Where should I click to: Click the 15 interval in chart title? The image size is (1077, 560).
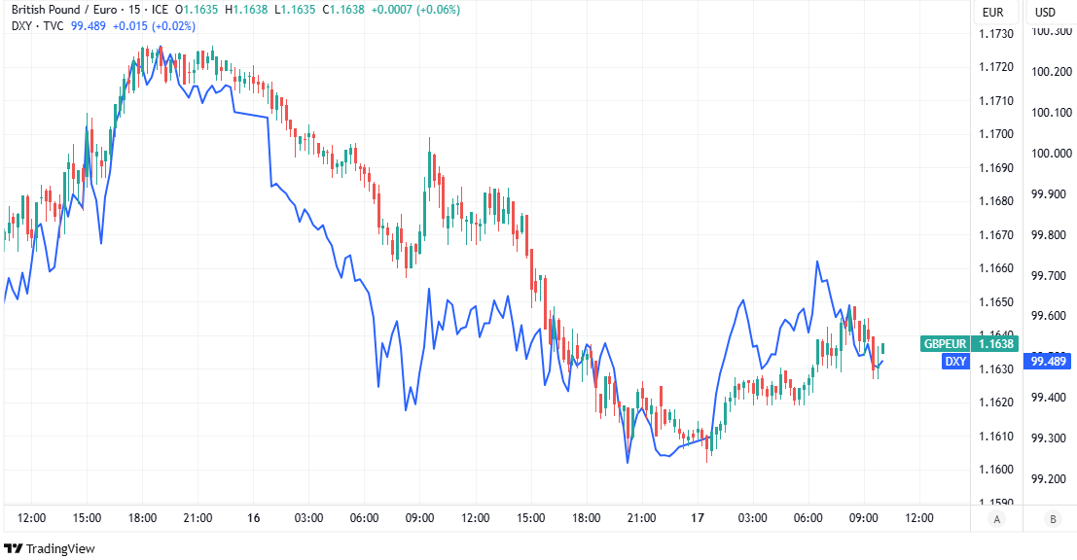(130, 10)
